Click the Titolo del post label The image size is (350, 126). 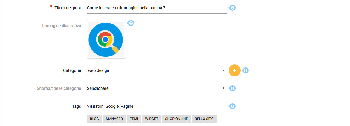tap(68, 8)
